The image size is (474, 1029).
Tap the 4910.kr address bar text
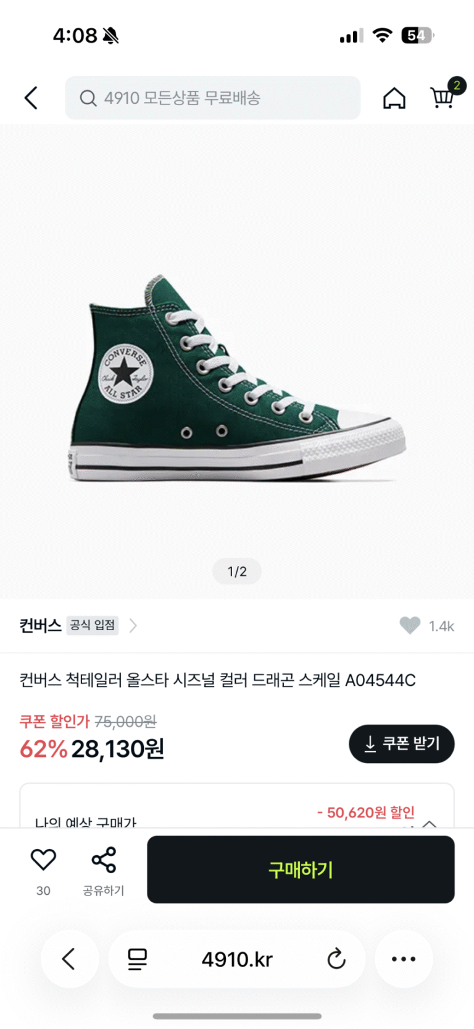click(x=237, y=959)
